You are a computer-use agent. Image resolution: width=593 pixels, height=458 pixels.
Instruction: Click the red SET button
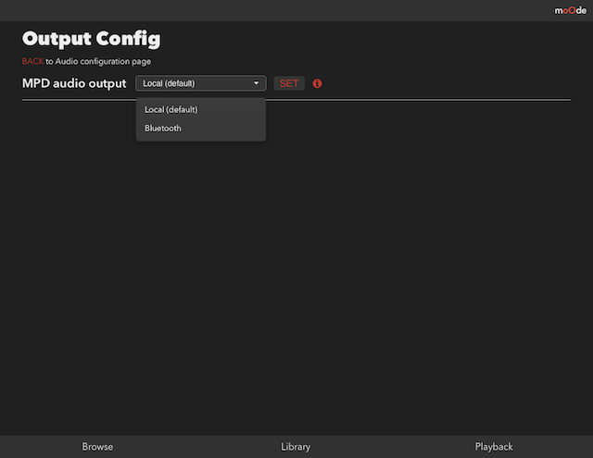(x=289, y=83)
